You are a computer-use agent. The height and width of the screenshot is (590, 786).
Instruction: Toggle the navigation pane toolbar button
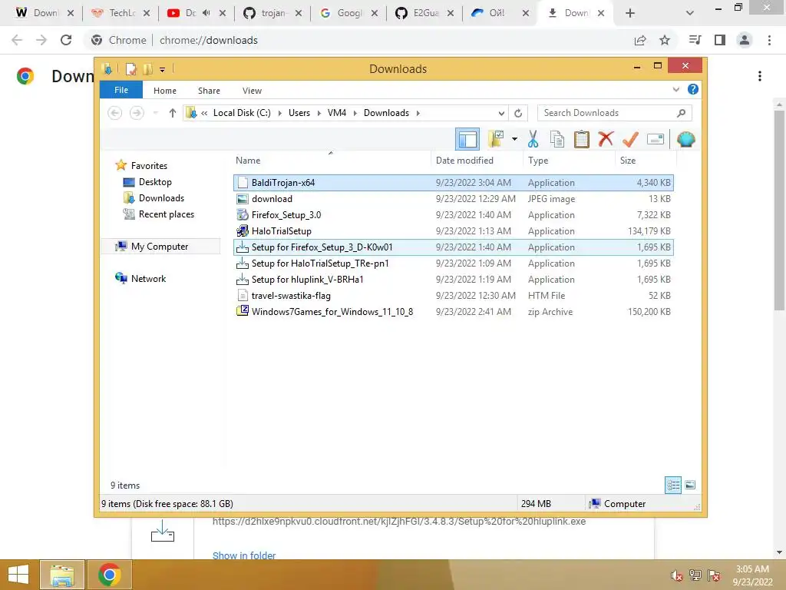(467, 140)
